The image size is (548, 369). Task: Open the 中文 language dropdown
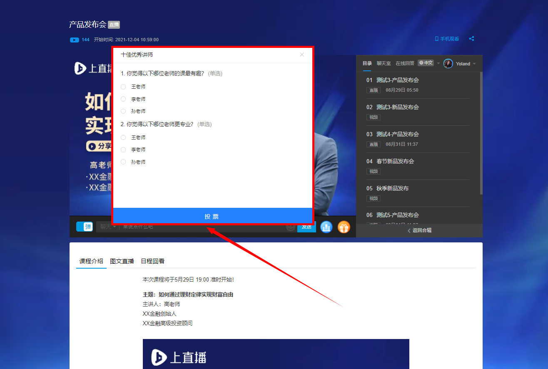pyautogui.click(x=429, y=63)
